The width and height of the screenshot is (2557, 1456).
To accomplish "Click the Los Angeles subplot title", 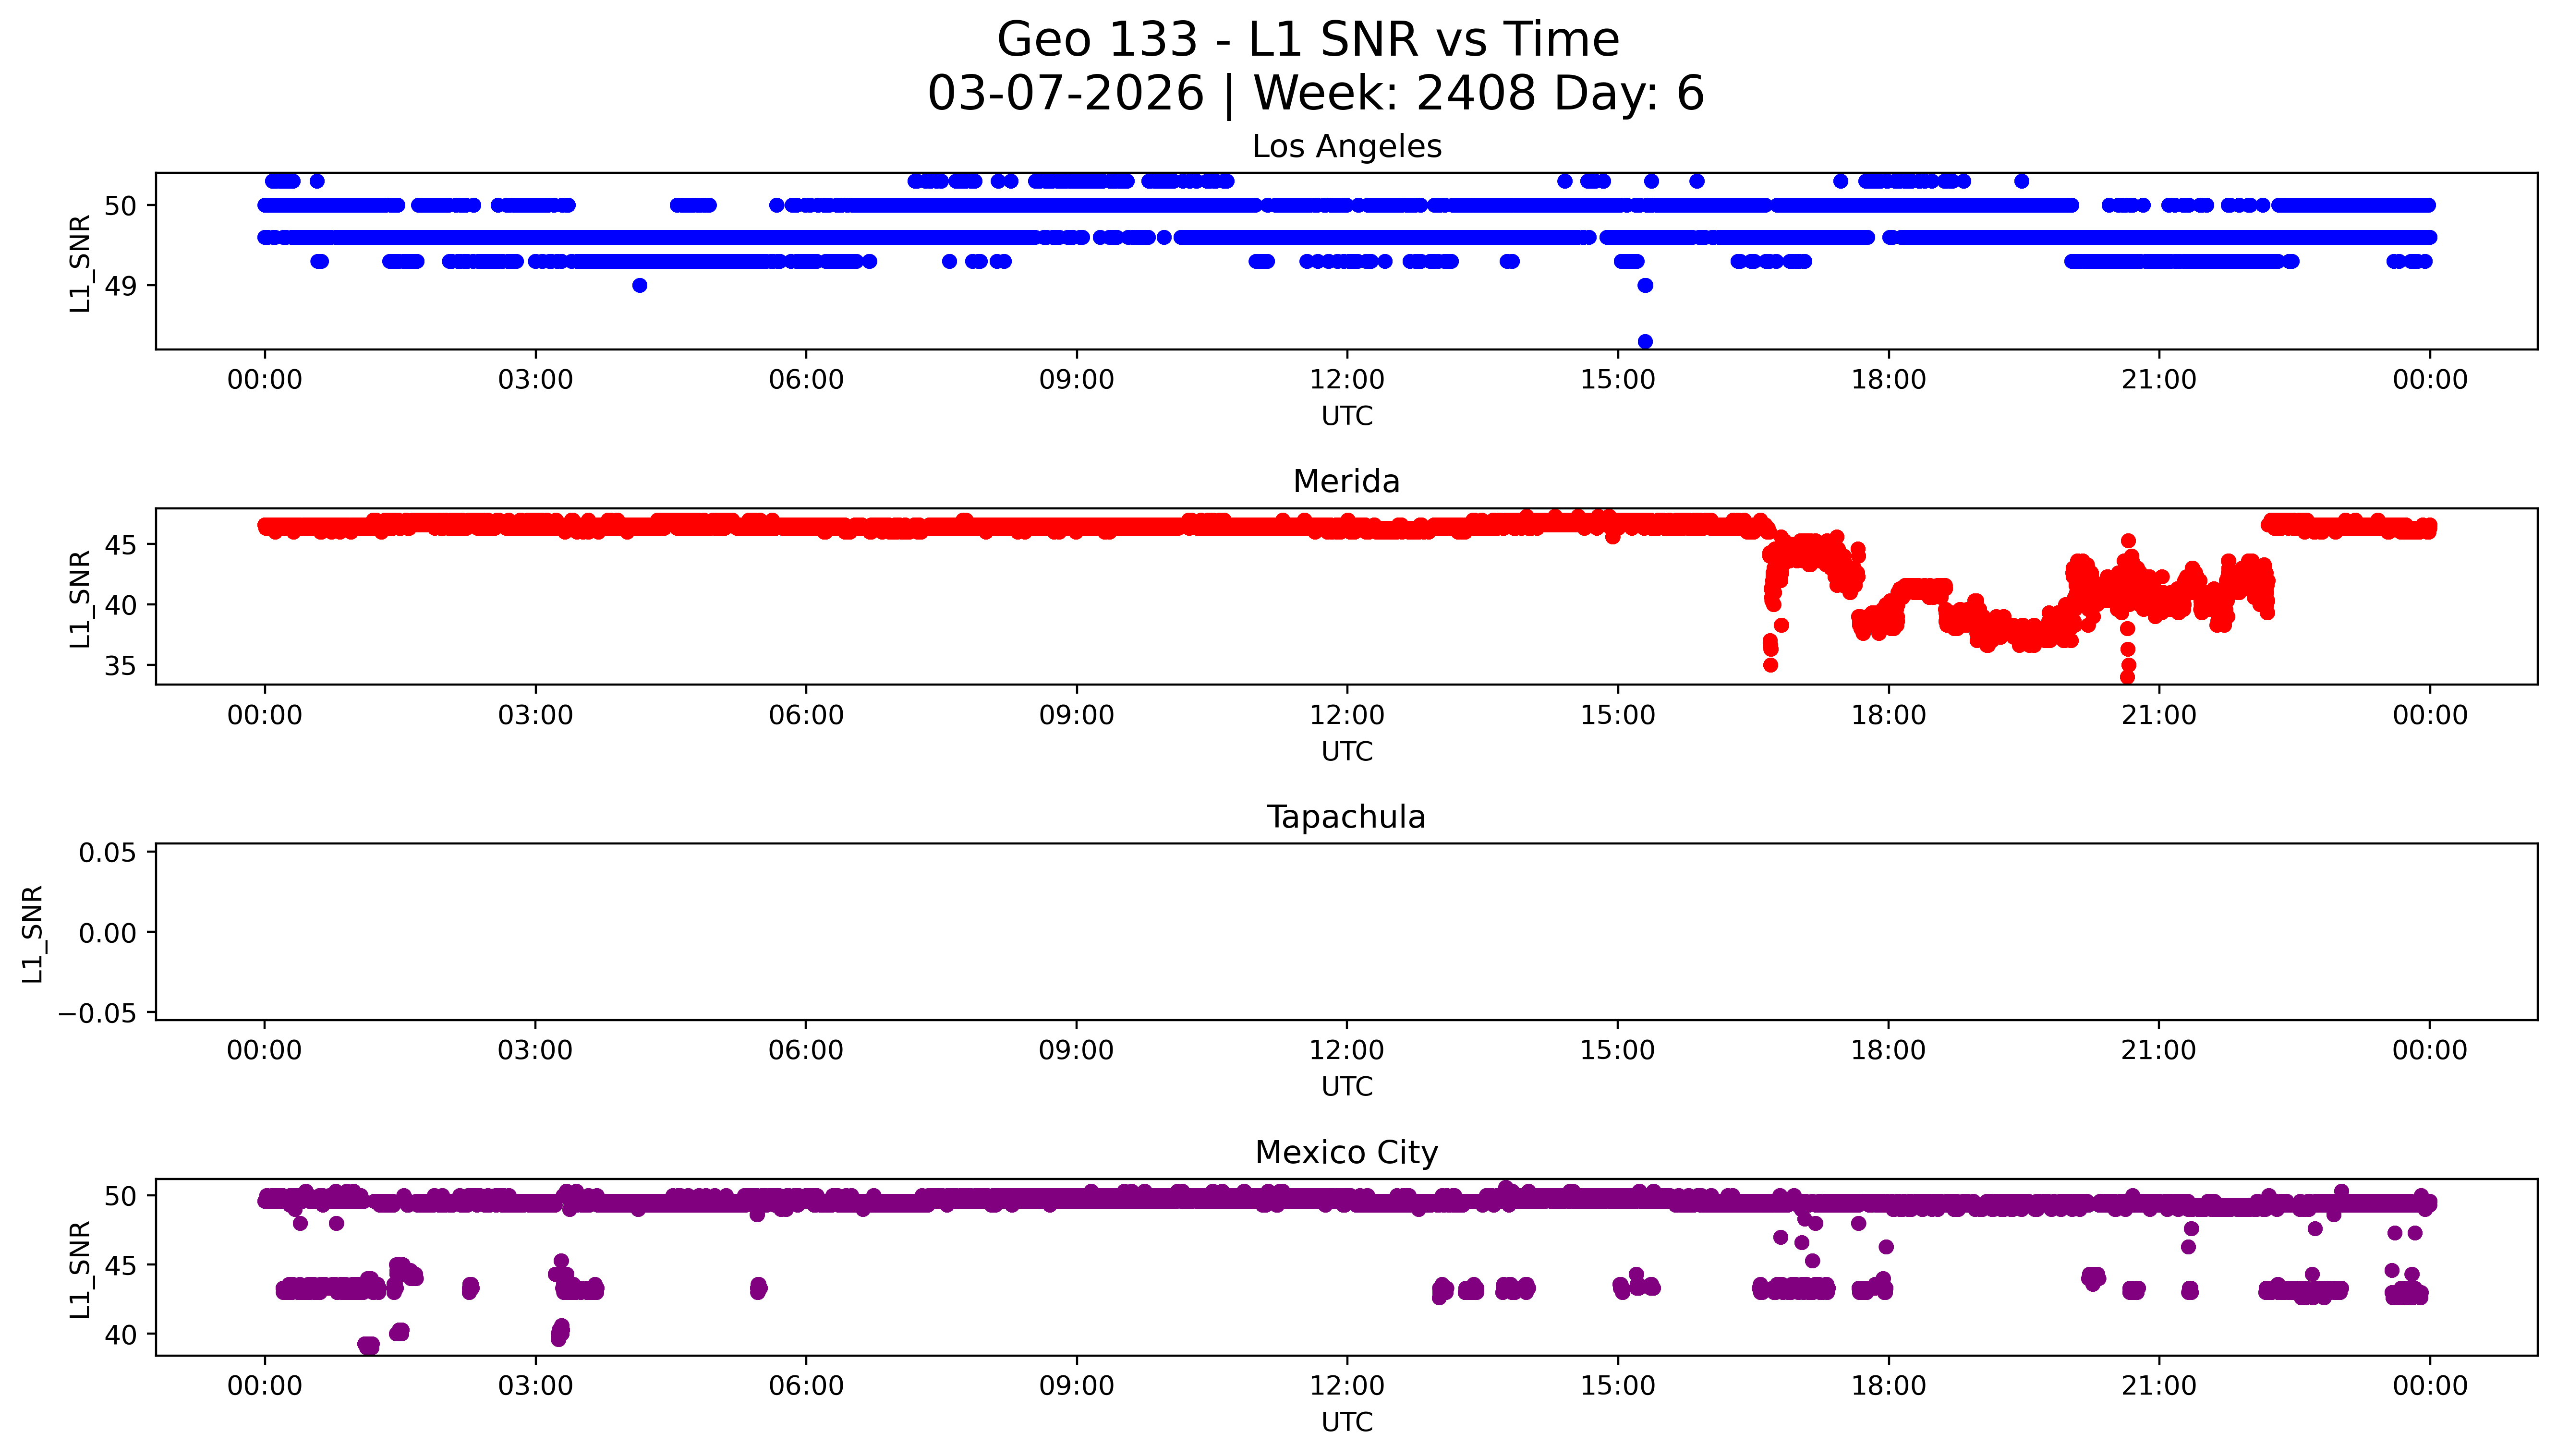I will [x=1346, y=147].
